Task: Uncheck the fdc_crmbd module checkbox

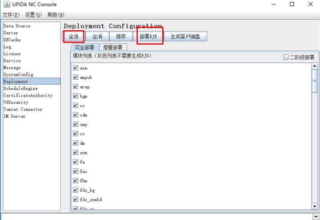Action: [76, 200]
